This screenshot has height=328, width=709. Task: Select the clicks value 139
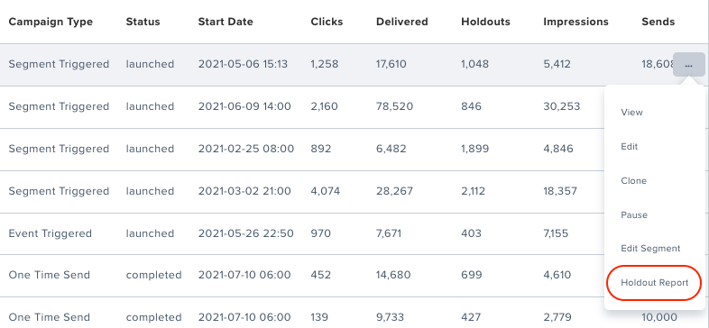point(319,317)
